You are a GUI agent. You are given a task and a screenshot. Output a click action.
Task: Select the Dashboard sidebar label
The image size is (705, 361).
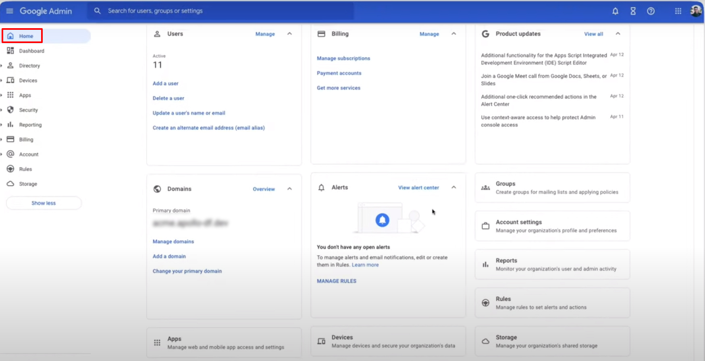[32, 51]
